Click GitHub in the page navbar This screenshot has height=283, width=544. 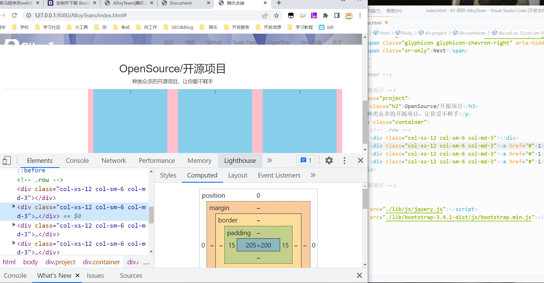(214, 42)
